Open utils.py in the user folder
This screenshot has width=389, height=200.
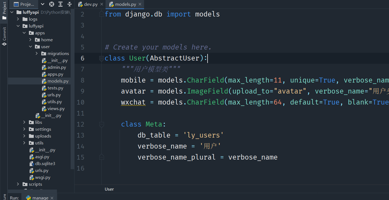pos(55,102)
